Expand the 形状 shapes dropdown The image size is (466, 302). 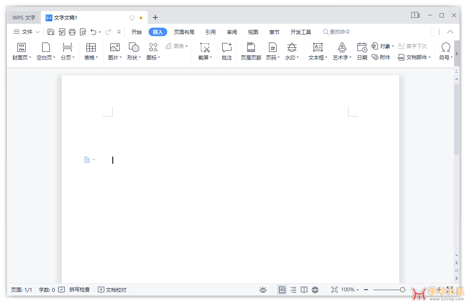tap(134, 50)
